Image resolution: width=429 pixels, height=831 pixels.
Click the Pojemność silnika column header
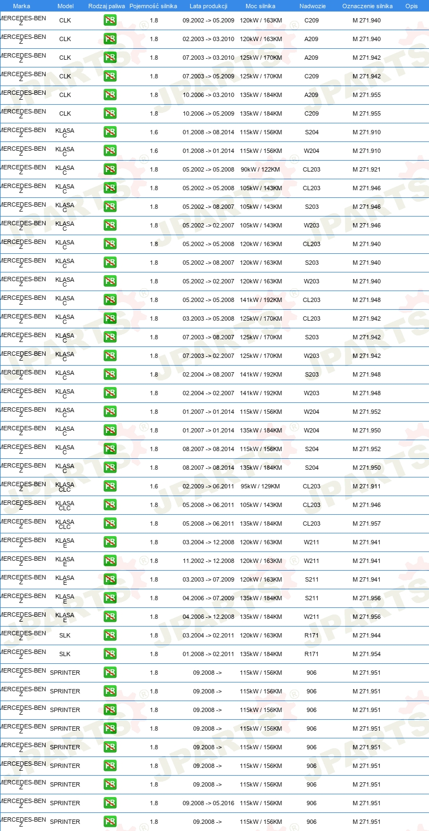[154, 5]
